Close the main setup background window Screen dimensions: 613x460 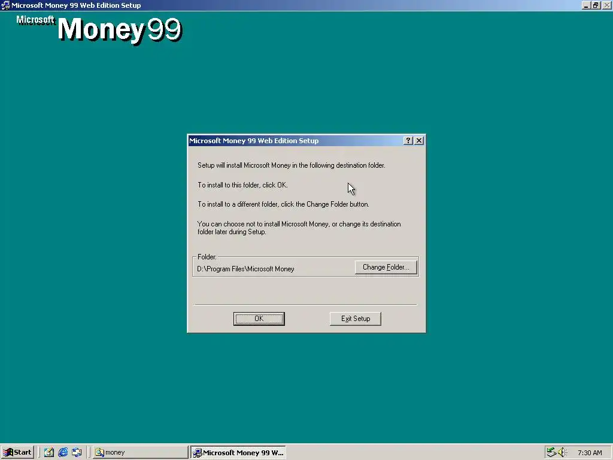pos(606,5)
